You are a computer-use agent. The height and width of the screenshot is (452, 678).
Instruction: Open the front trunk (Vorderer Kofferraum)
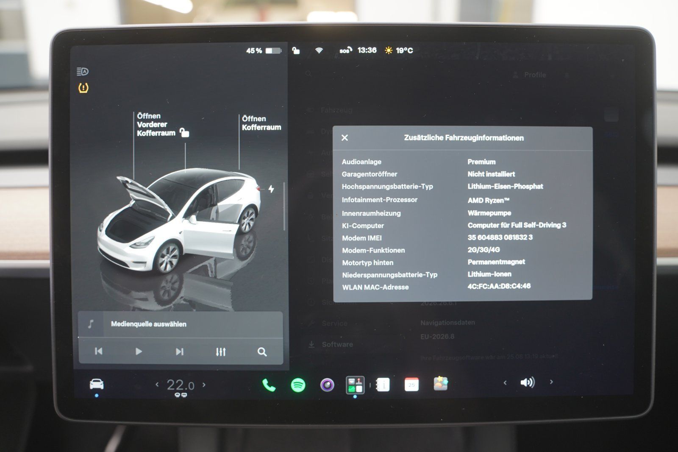coord(156,124)
